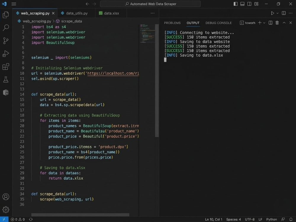
Task: Maximize the panel with the up chevron
Action: [x=284, y=23]
